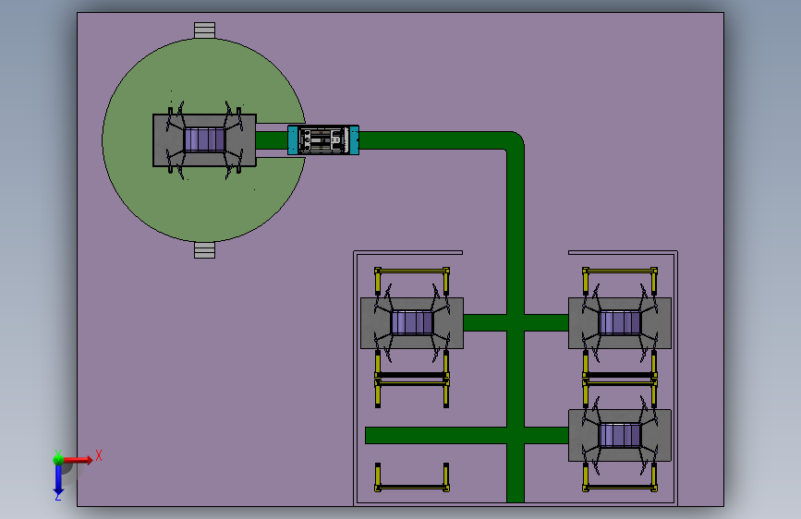Click the blue Z axis arrow of the triad

58,479
